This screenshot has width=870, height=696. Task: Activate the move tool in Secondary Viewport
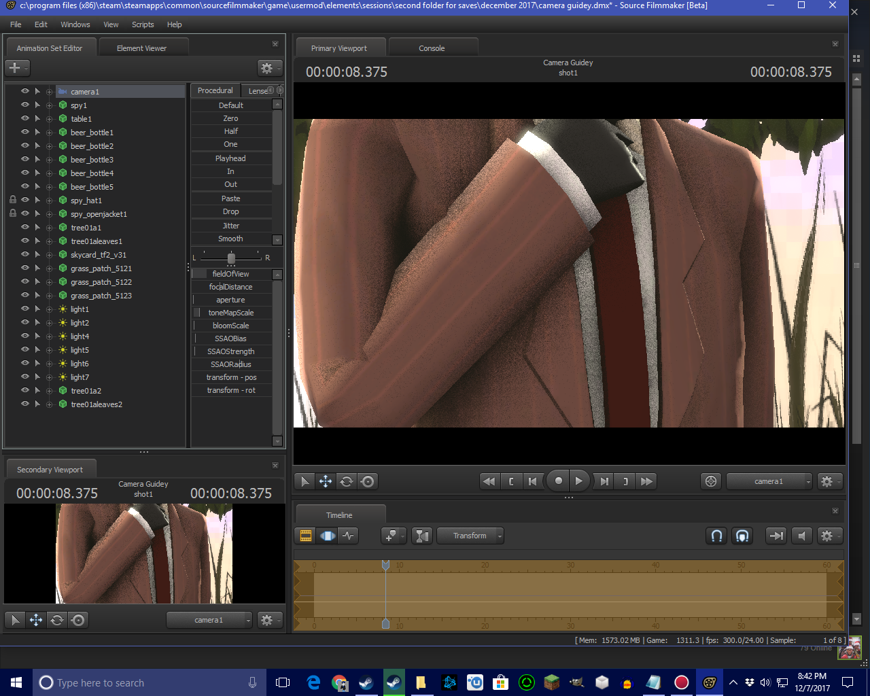click(36, 620)
